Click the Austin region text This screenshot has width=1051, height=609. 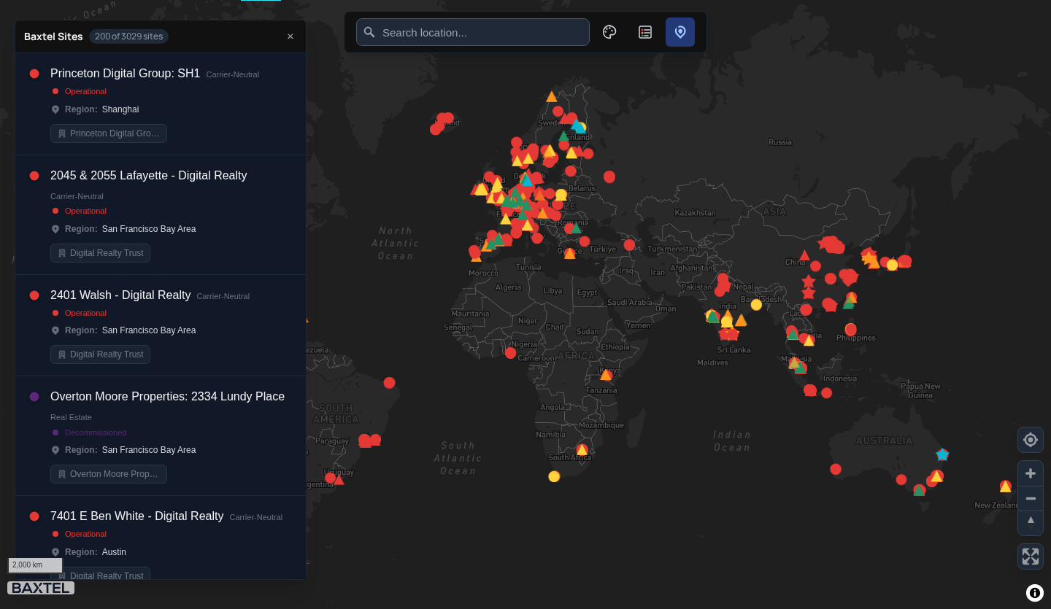click(x=114, y=552)
